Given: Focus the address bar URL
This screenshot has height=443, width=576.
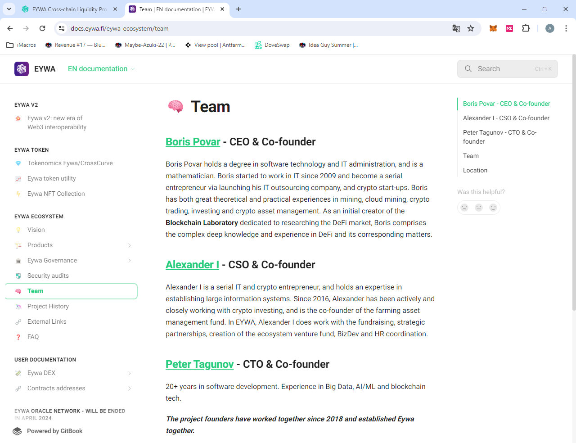Looking at the screenshot, I should click(120, 28).
